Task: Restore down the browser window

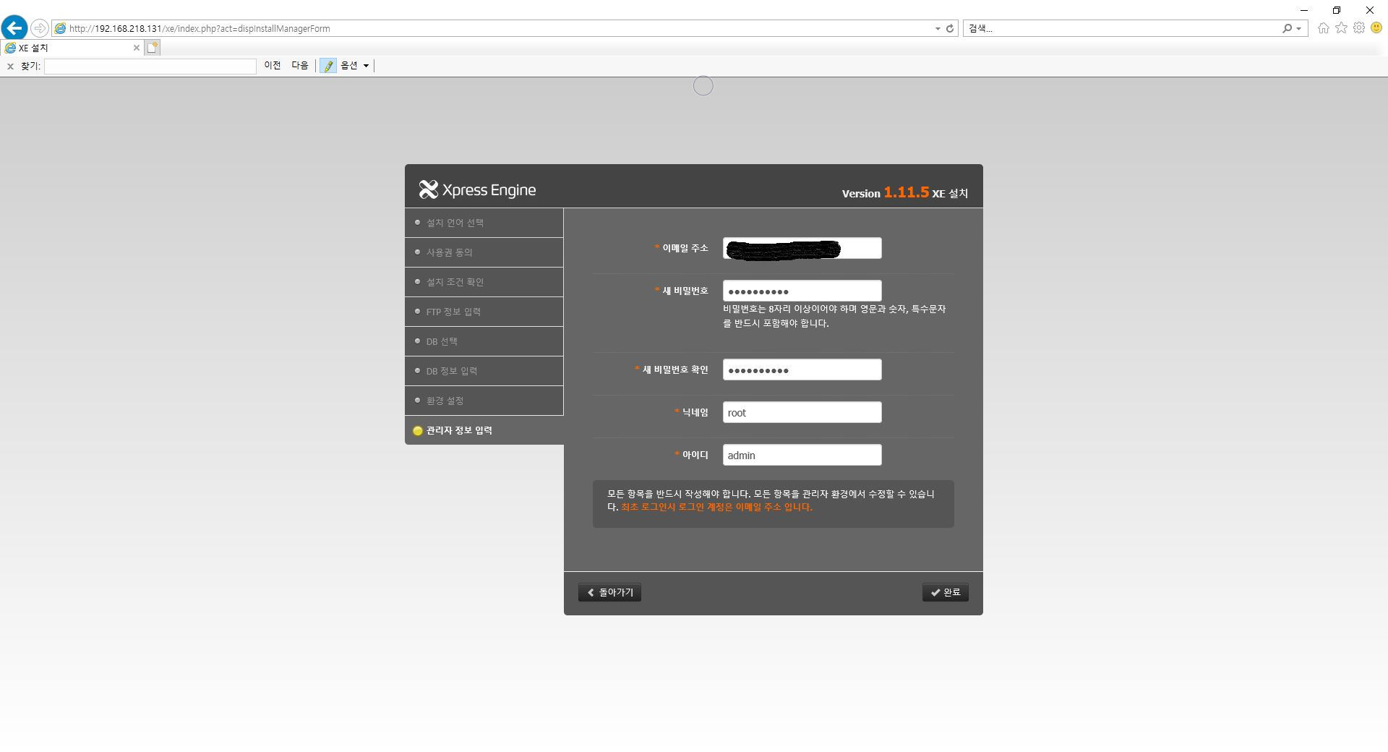Action: tap(1337, 10)
